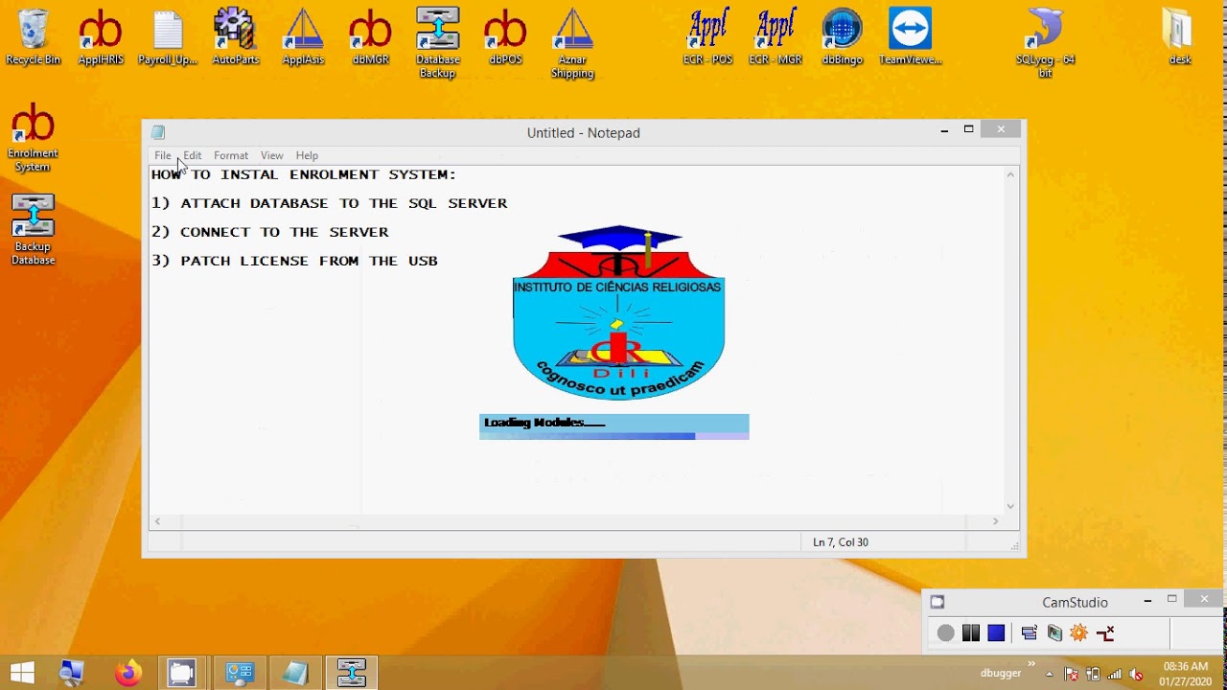The image size is (1227, 690).
Task: Click the blue two-window taskbar icon
Action: pyautogui.click(x=239, y=673)
